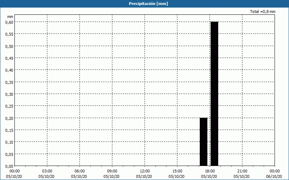Click the Precipitación [mm] chart title
Viewport: 289px width, 180px height.
click(148, 4)
